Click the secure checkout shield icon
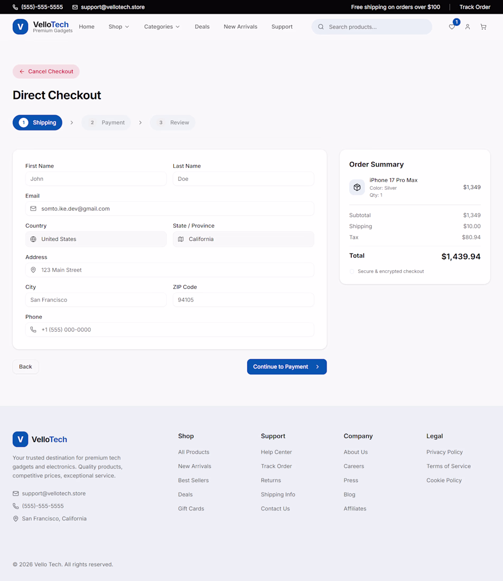 352,271
